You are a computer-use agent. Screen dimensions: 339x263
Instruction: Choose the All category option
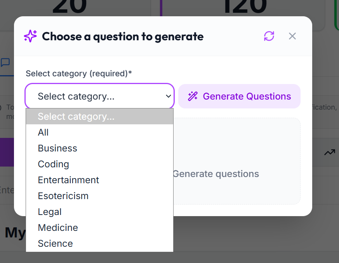pyautogui.click(x=99, y=132)
